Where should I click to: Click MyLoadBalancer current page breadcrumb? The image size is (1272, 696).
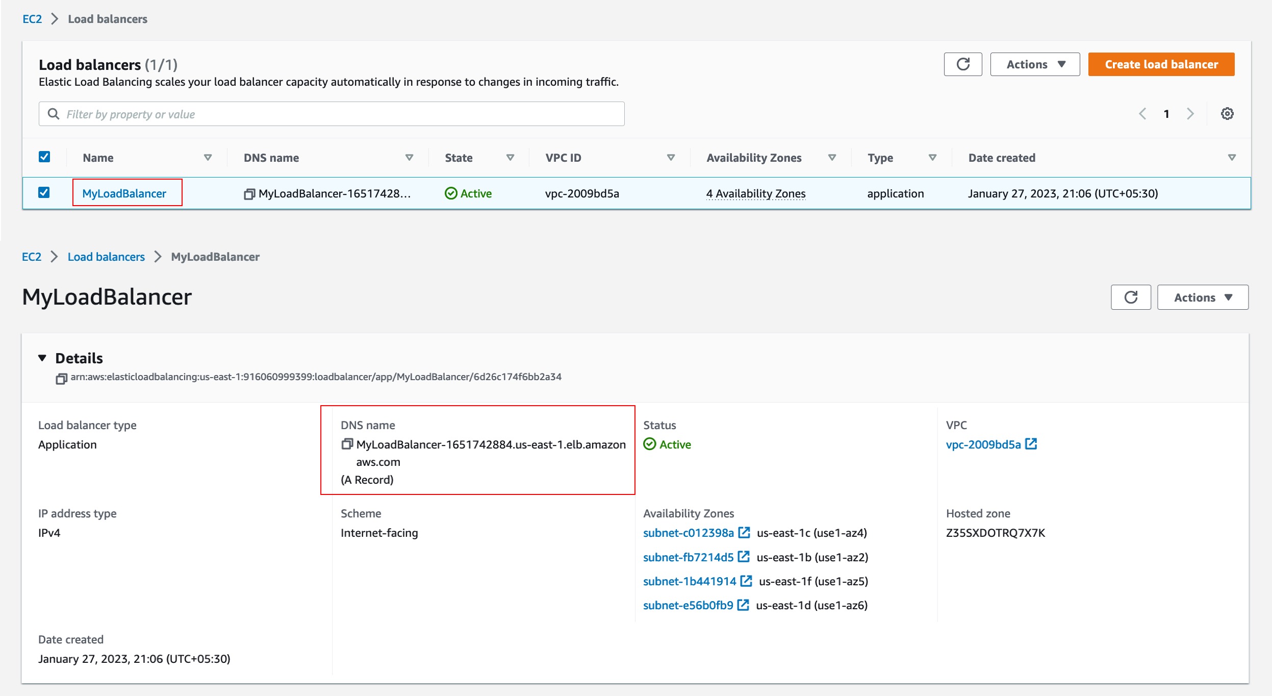point(215,257)
